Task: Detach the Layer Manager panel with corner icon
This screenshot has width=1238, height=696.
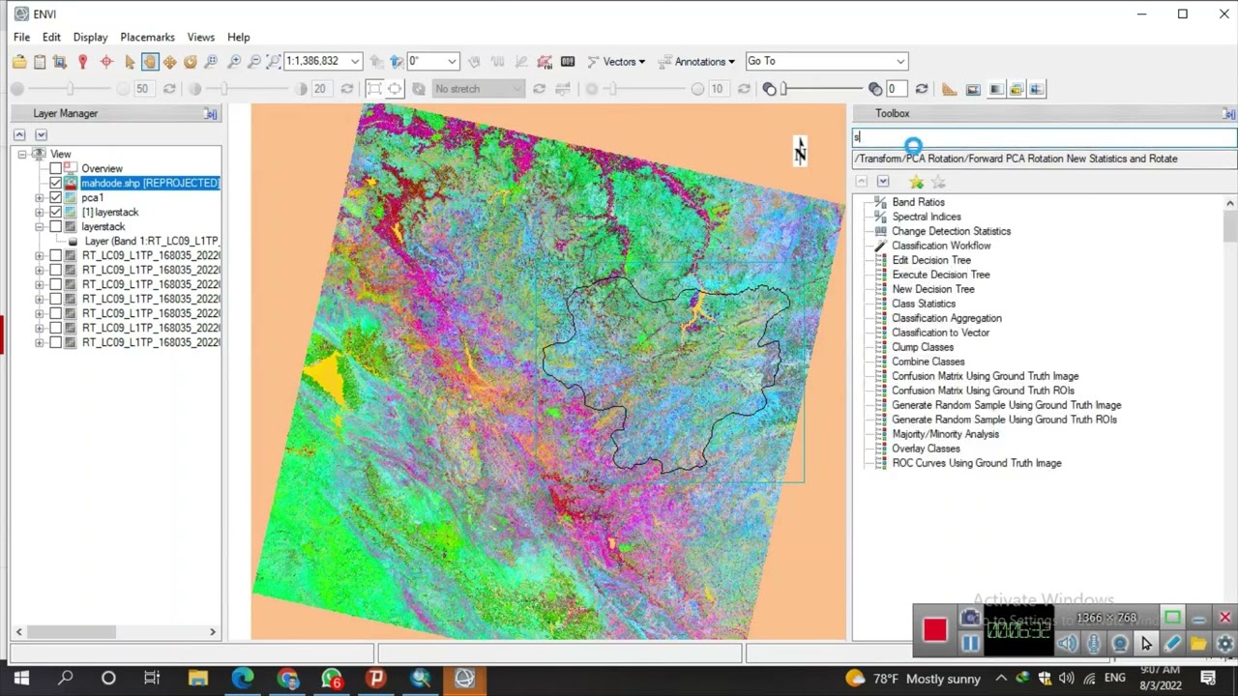Action: [x=210, y=114]
